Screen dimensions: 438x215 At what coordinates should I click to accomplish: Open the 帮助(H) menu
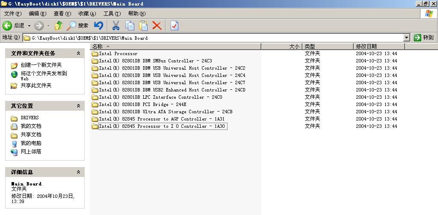tap(137, 13)
